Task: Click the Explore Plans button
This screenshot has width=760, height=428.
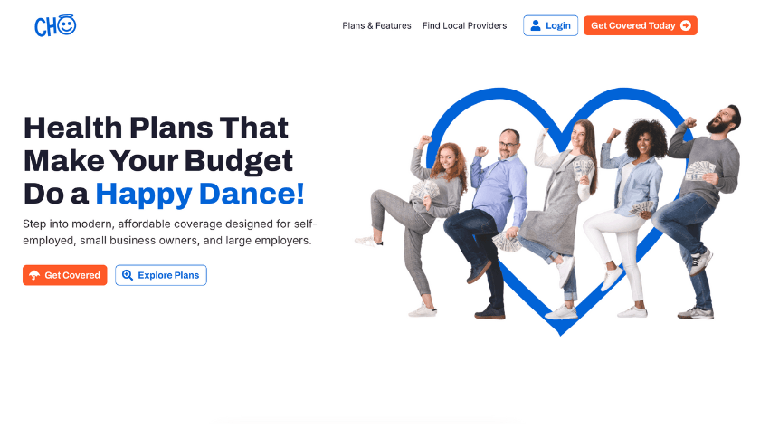Action: click(161, 275)
